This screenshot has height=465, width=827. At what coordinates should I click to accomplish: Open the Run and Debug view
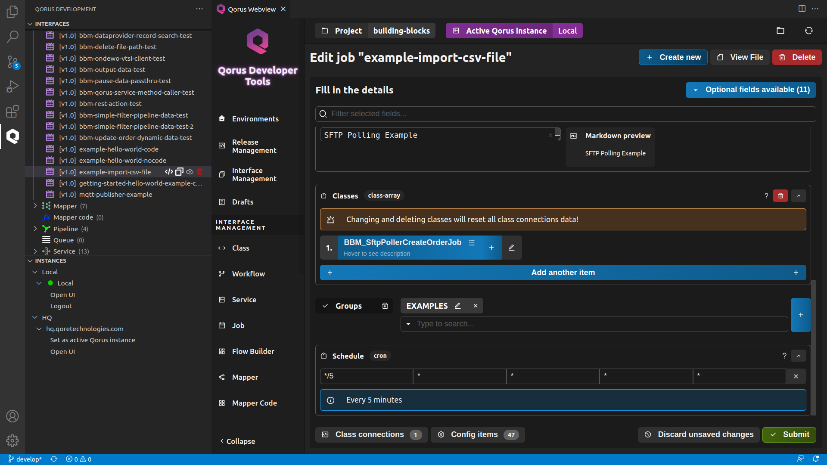point(12,87)
